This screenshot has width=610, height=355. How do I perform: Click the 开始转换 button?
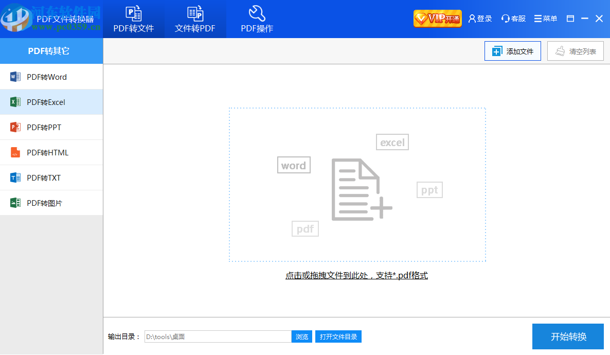(x=568, y=336)
